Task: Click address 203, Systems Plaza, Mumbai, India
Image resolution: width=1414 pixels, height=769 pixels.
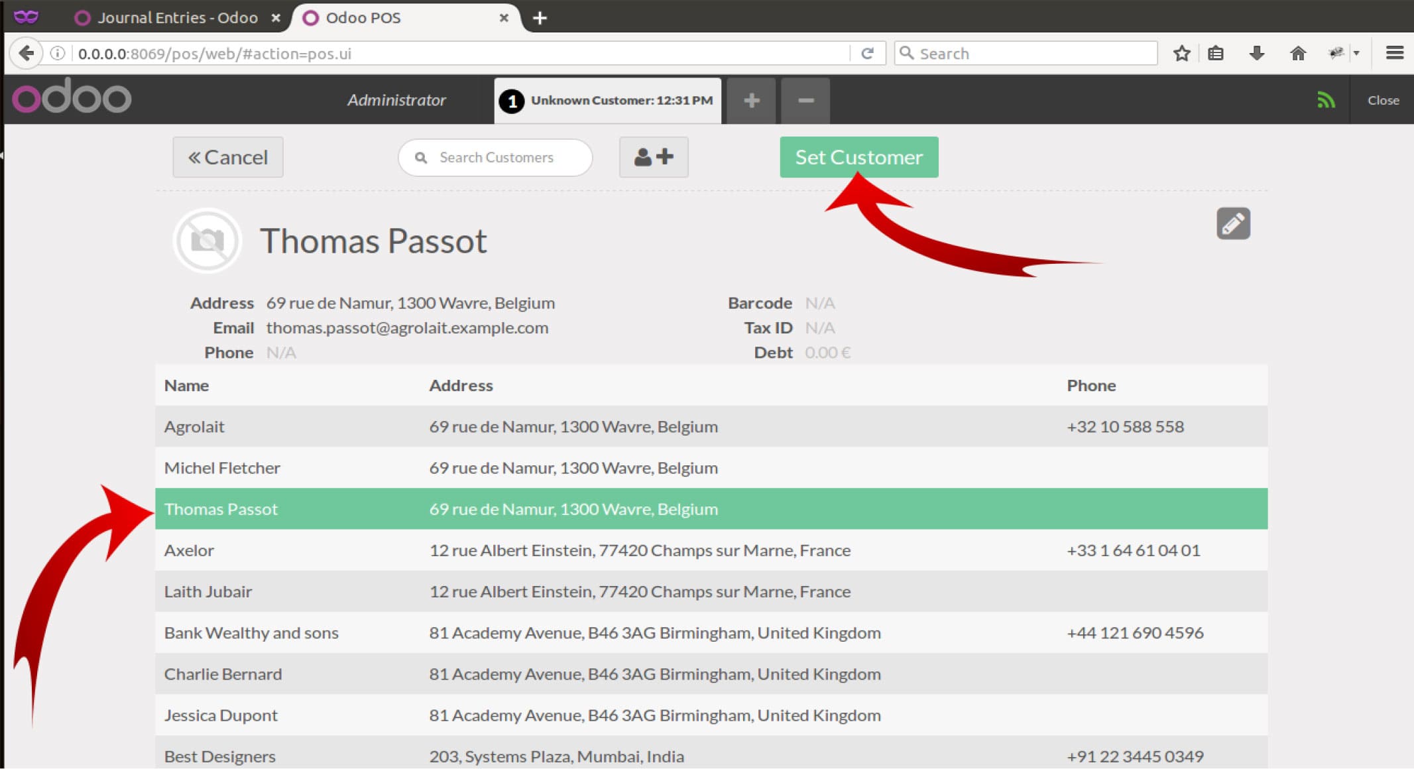Action: tap(556, 756)
